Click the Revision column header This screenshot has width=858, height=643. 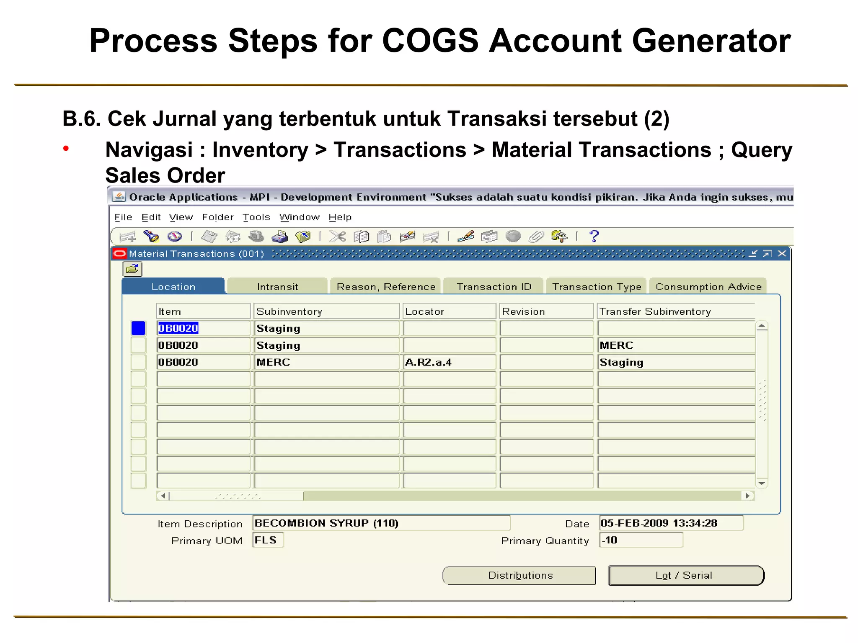point(547,311)
